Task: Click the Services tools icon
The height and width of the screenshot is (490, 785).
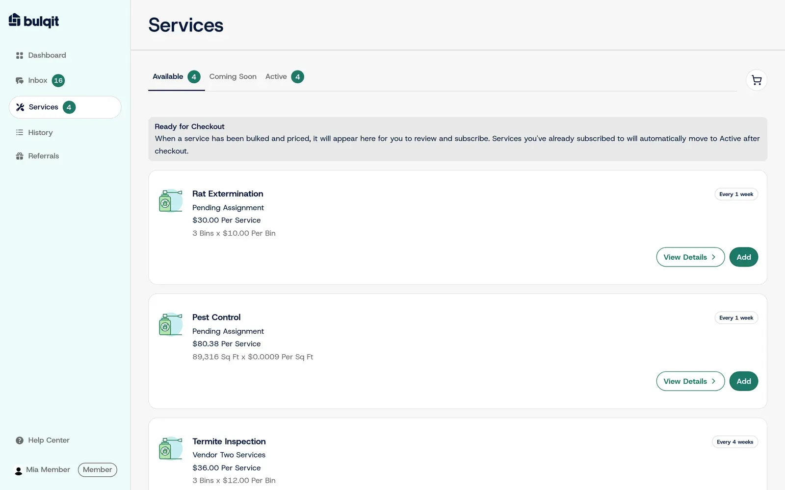Action: point(20,107)
